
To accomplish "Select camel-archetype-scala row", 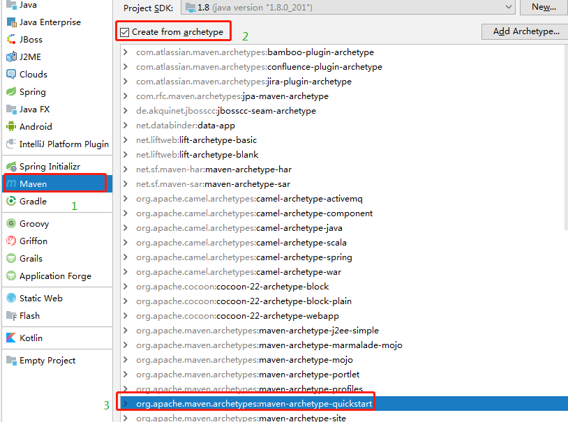I will coord(343,243).
